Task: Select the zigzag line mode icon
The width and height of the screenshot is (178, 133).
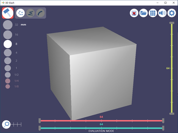Action: click(30, 13)
